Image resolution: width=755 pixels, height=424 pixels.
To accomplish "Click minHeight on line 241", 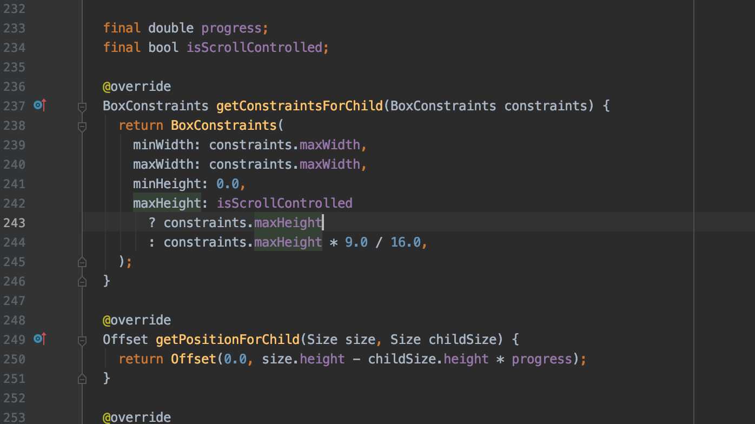I will point(167,184).
